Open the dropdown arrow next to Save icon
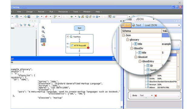Image resolution: width=194 pixels, height=109 pixels. point(21,17)
